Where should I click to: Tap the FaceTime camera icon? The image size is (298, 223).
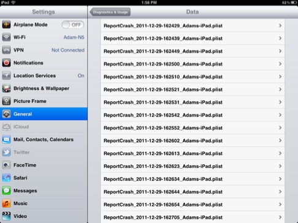coord(6,165)
